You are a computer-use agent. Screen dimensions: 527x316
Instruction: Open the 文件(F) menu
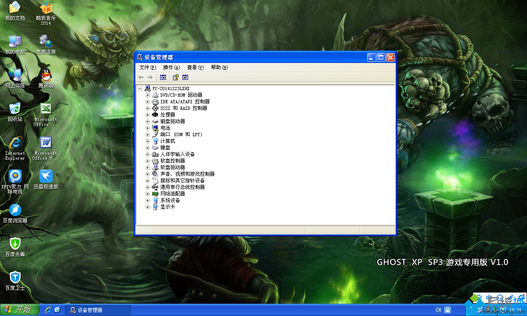click(148, 67)
